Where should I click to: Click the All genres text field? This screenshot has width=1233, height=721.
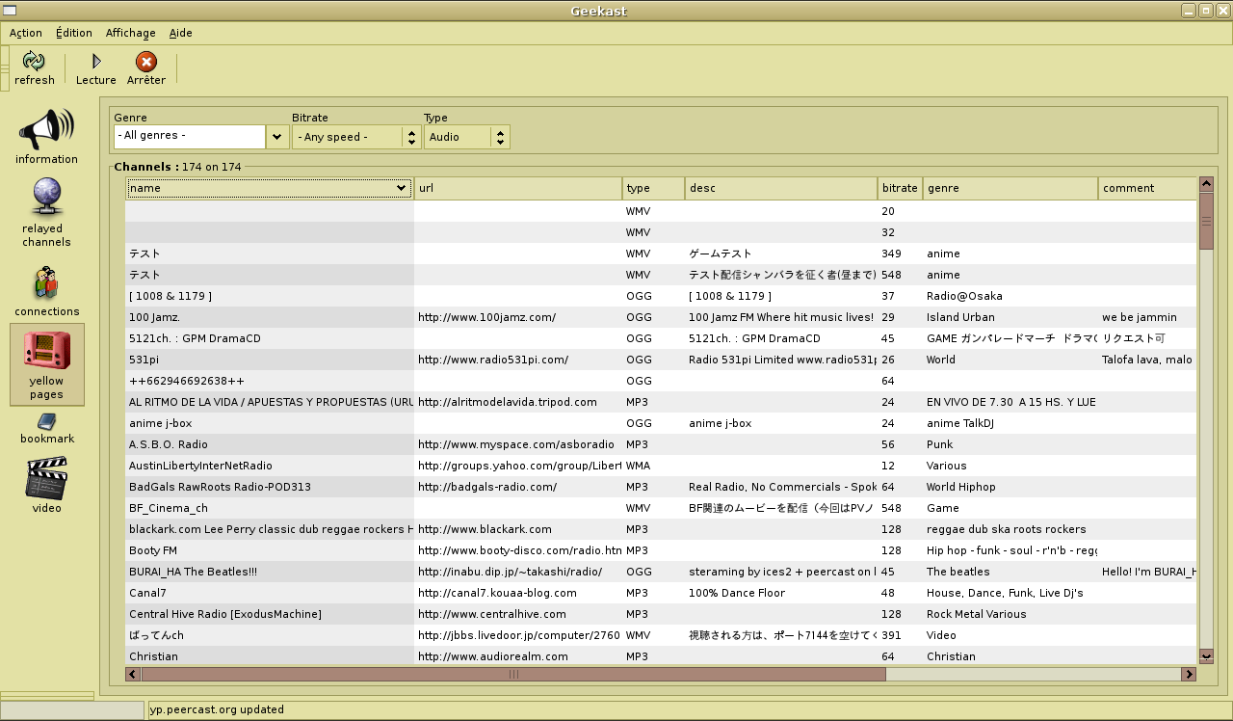[x=189, y=137]
